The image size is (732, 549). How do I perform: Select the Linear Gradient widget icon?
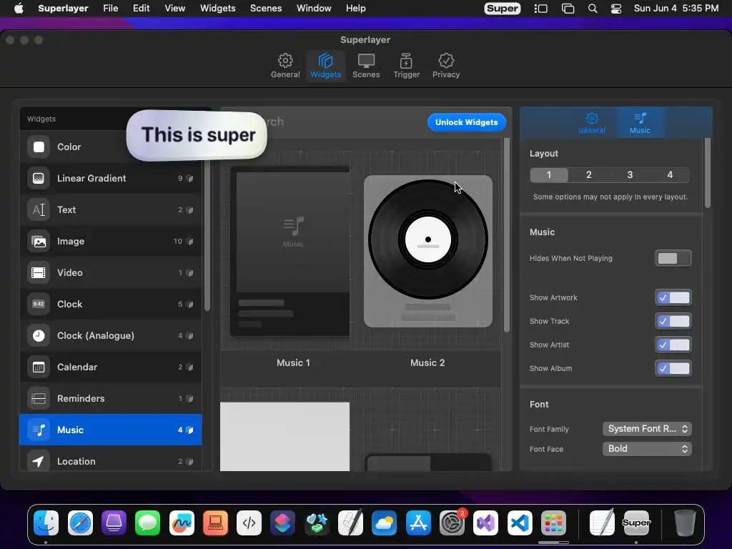39,178
